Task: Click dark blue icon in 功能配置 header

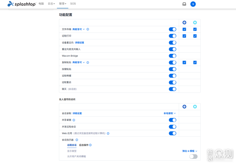Action: (x=184, y=23)
